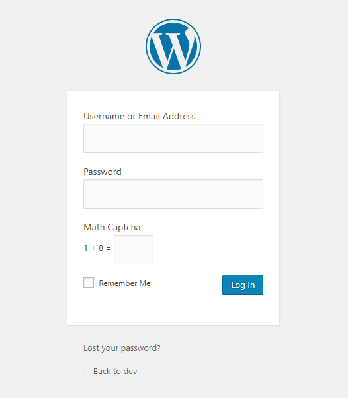Viewport: 348px width, 398px height.
Task: Select the Math Captcha answer box
Action: tap(134, 250)
